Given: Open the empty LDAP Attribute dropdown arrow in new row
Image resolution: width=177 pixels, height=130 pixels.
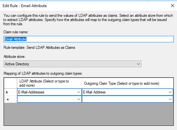Looking at the screenshot, I should (79, 99).
